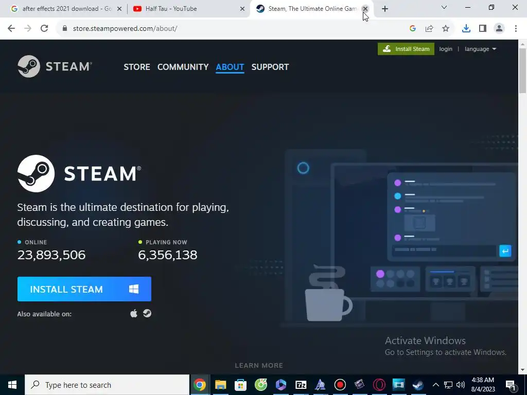
Task: Open Chrome from the taskbar
Action: click(x=200, y=385)
